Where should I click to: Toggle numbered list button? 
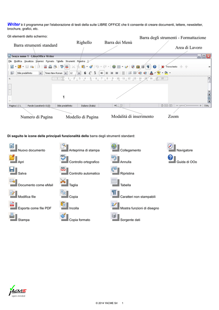[130, 73]
